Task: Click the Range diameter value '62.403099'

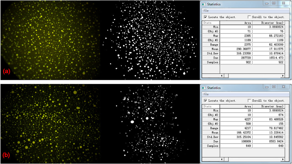Action: [276, 45]
